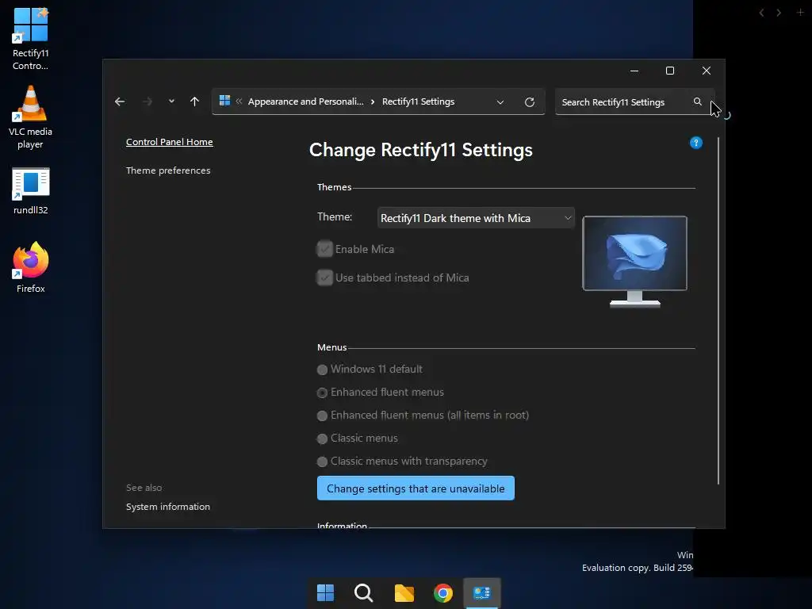Maximize the Rectify11 Settings window
Viewport: 812px width, 609px height.
coord(670,71)
